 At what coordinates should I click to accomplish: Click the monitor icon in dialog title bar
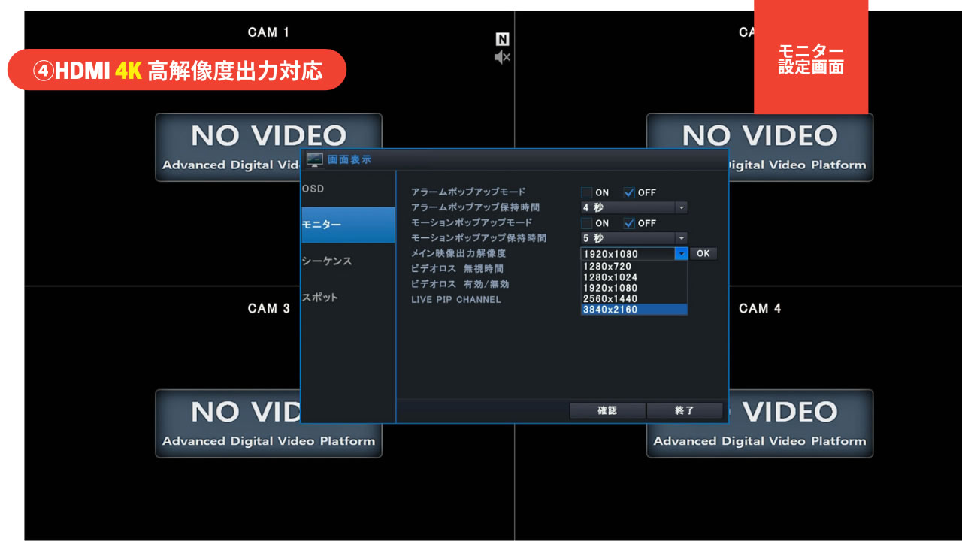[x=315, y=159]
